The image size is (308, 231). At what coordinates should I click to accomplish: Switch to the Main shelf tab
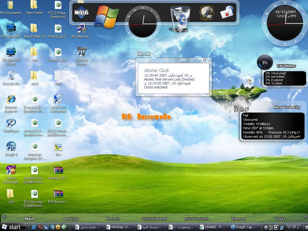tap(29, 219)
